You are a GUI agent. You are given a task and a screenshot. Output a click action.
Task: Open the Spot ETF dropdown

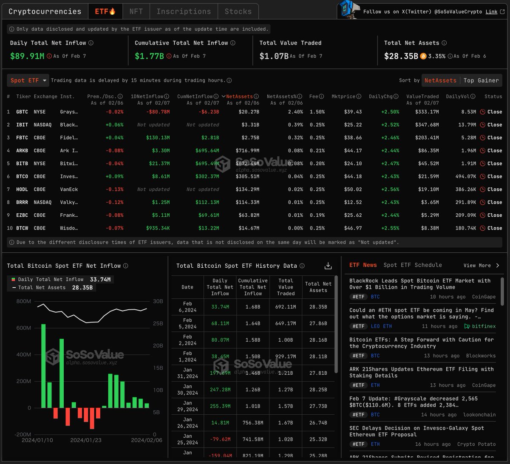click(28, 80)
